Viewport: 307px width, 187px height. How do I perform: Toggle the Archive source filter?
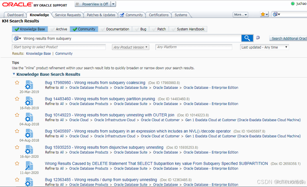pyautogui.click(x=59, y=29)
